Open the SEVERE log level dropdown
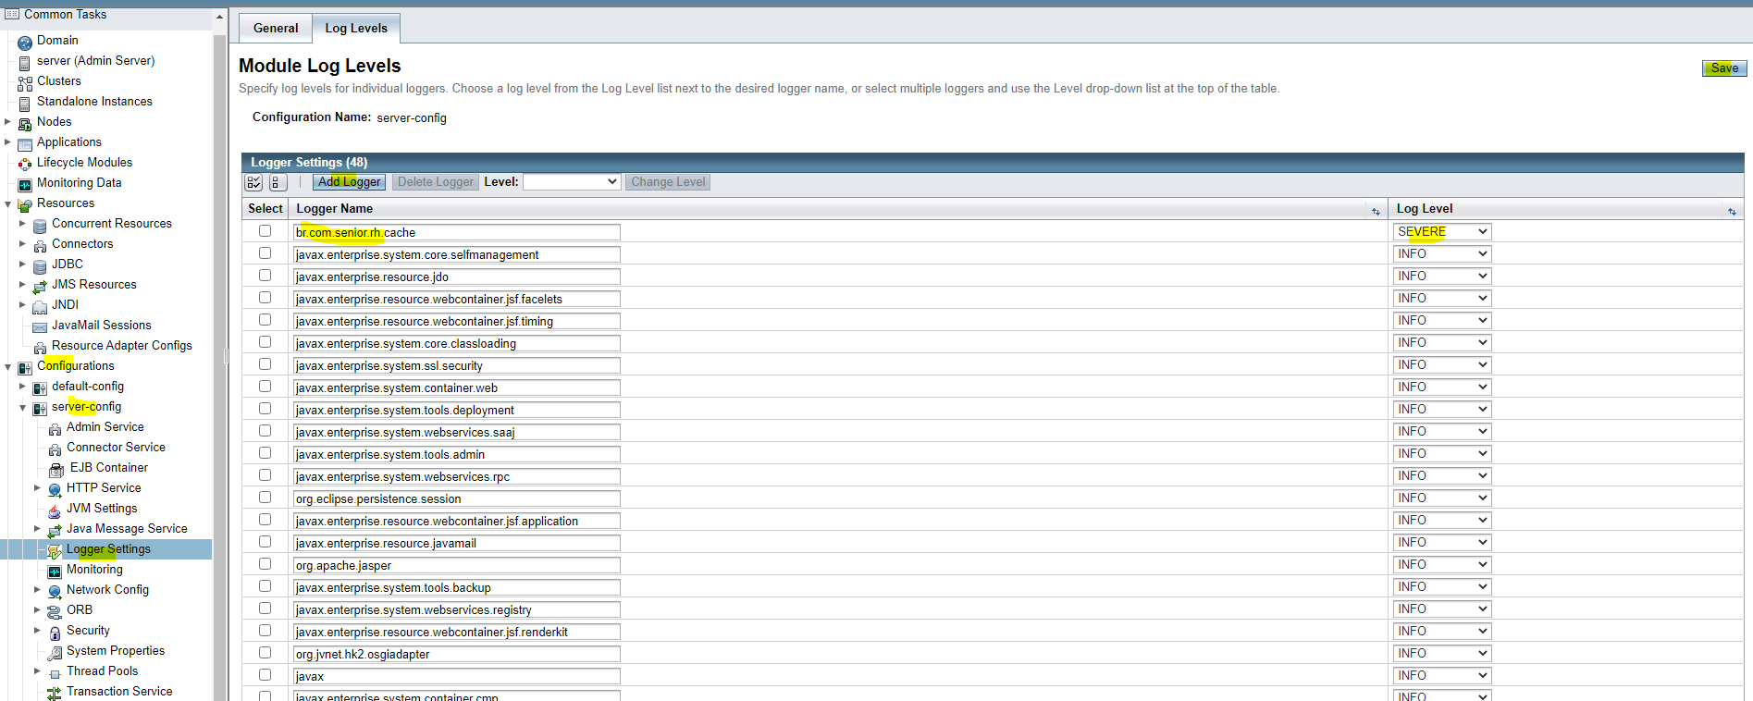Viewport: 1753px width, 701px height. click(1441, 232)
